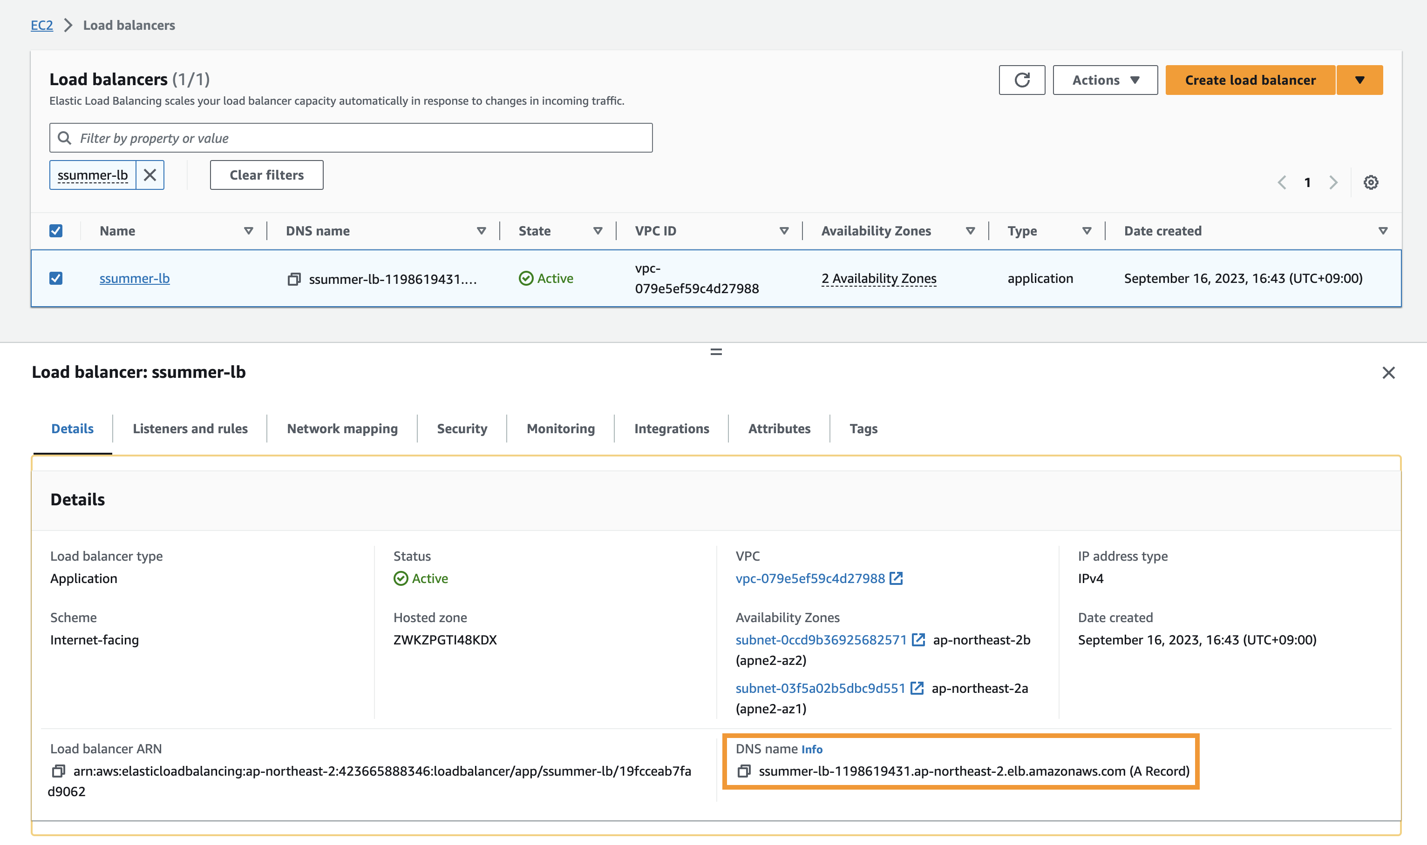Viewport: 1427px width, 845px height.
Task: Switch to Listeners and rules tab
Action: pyautogui.click(x=190, y=429)
